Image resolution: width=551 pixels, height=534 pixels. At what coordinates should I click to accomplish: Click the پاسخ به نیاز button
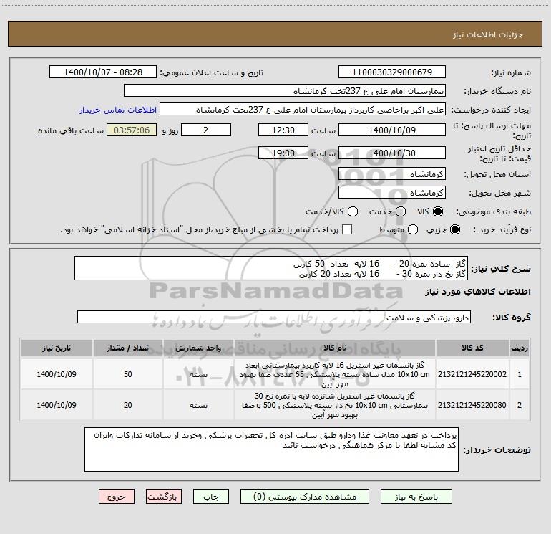(416, 497)
